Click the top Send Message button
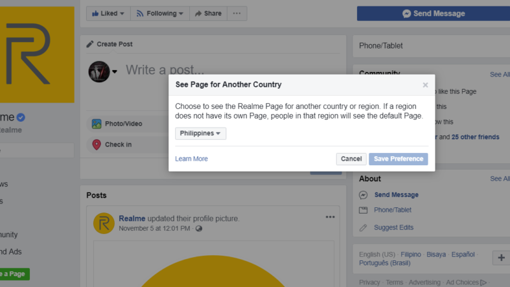 tap(433, 13)
